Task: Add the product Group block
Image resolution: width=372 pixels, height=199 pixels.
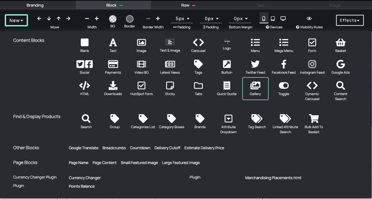Action: coord(115,122)
